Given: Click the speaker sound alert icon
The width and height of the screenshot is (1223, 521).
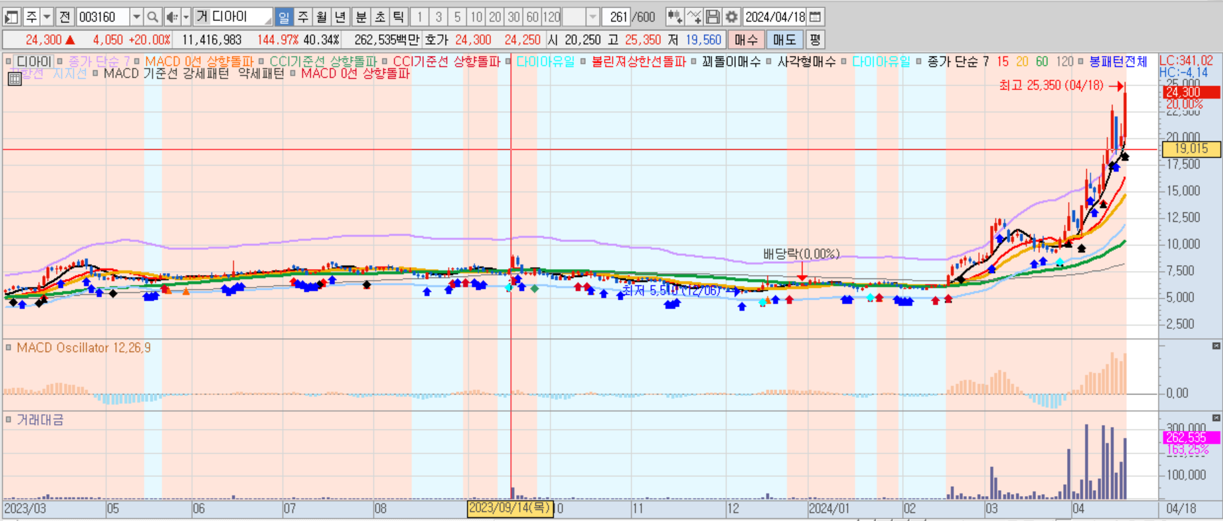Looking at the screenshot, I should pyautogui.click(x=172, y=17).
